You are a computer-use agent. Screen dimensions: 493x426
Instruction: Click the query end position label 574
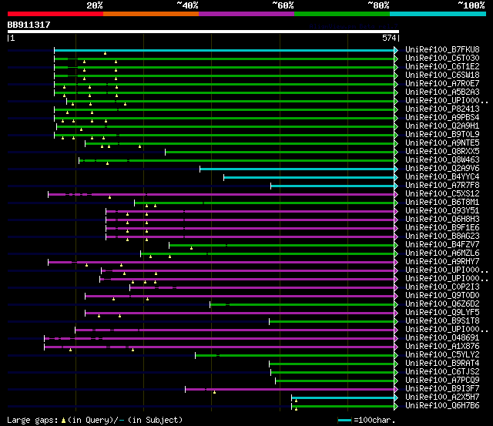click(x=389, y=38)
